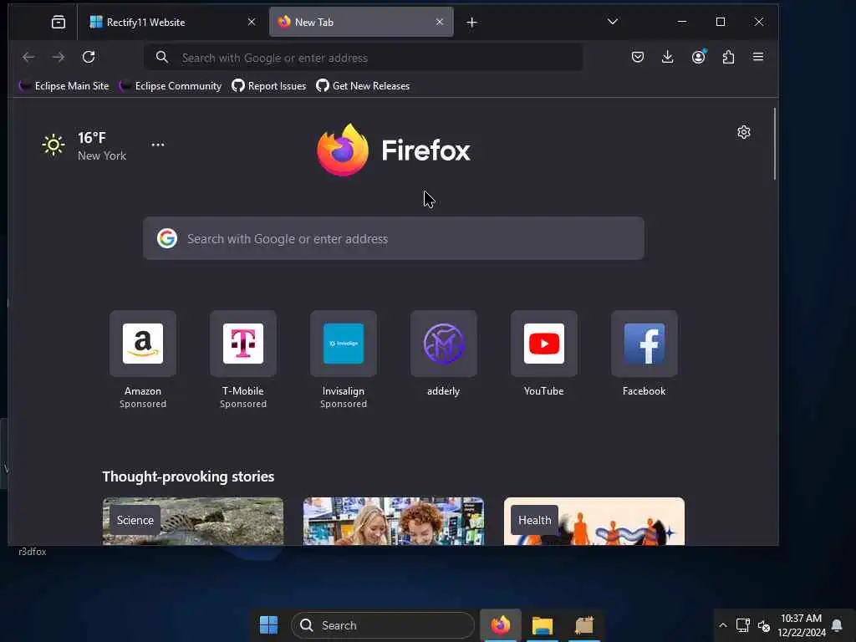Click the page search box

(394, 238)
